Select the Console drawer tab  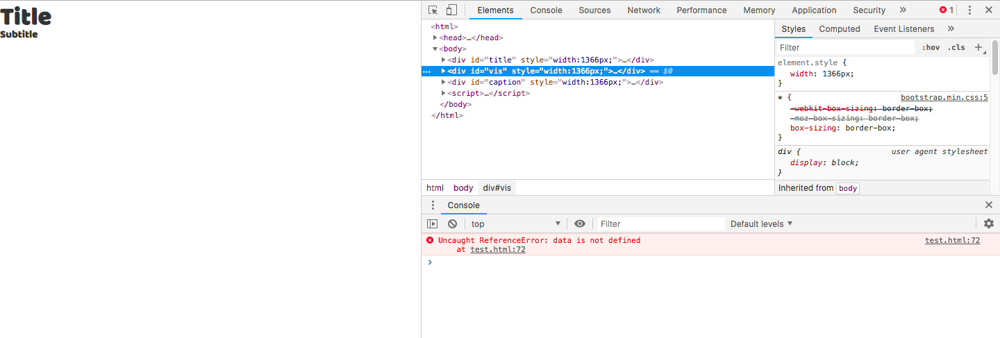(463, 205)
